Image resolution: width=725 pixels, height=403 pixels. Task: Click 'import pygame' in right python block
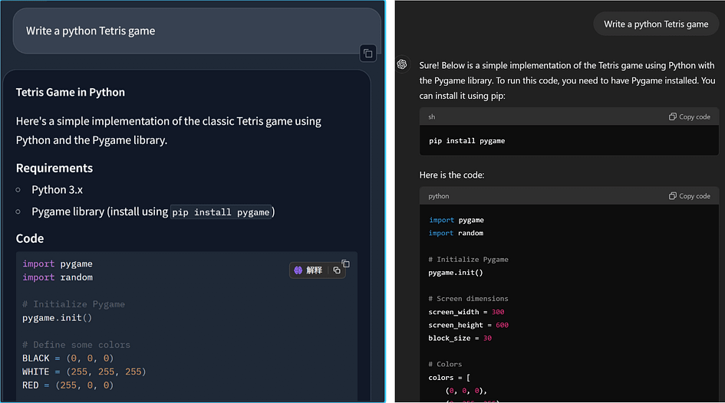click(456, 220)
